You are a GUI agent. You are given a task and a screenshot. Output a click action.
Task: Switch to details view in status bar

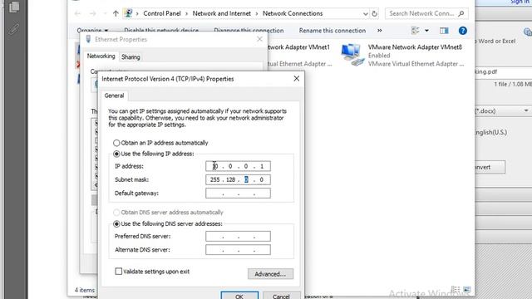coord(456,290)
